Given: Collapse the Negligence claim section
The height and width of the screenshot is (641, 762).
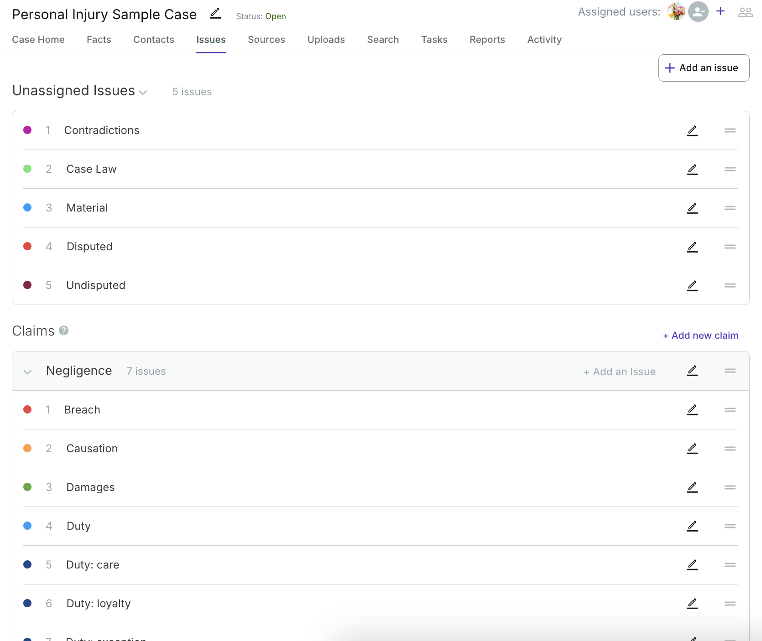Looking at the screenshot, I should coord(27,372).
